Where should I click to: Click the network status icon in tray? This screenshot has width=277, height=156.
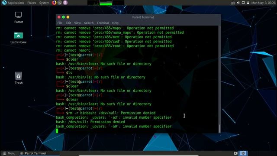[233, 3]
